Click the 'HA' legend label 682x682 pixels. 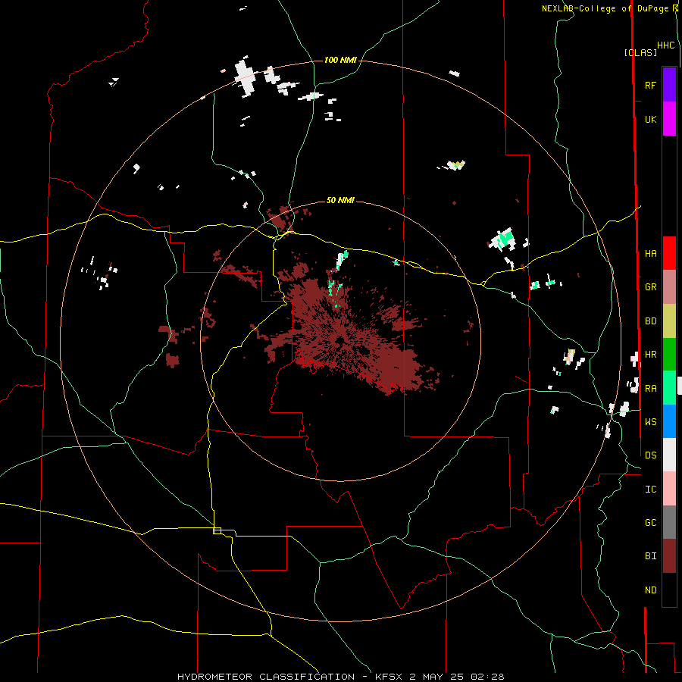click(x=650, y=254)
